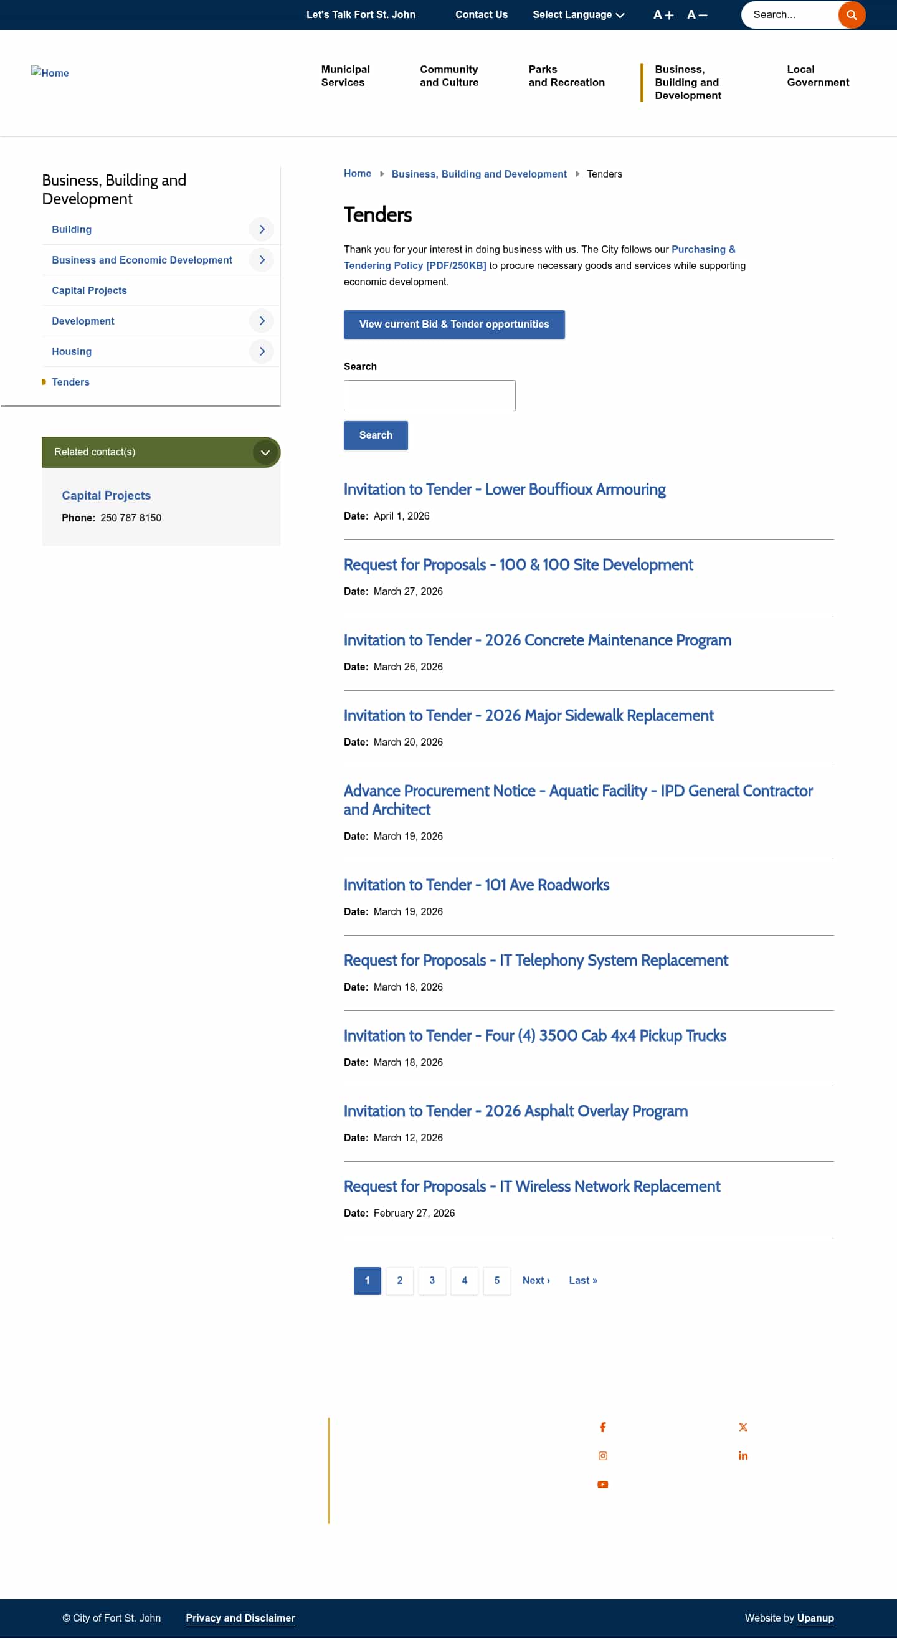The image size is (897, 1639).
Task: Open the Parks and Recreation menu
Action: (x=566, y=76)
